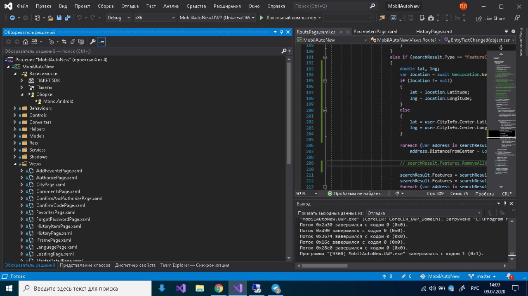This screenshot has width=528, height=296.
Task: Click the Home icon in Solution Explorer
Action: click(x=25, y=42)
